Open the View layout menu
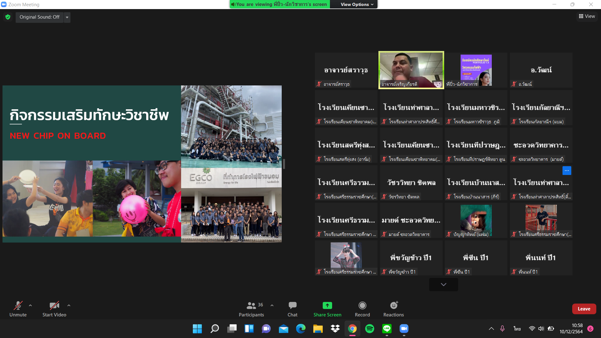Screen dimensions: 601x338 587,16
